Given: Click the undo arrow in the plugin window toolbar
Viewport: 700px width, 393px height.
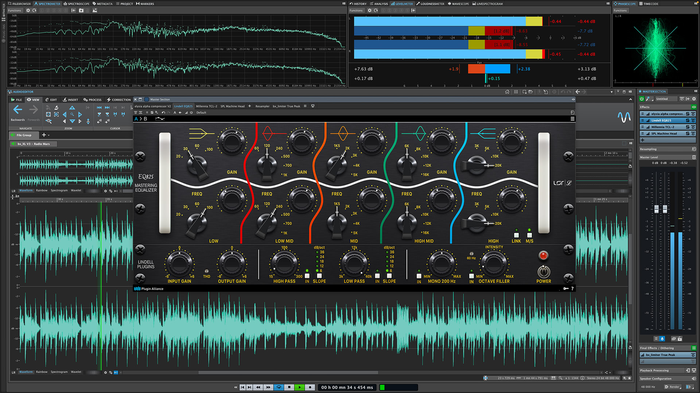Looking at the screenshot, I should (163, 112).
